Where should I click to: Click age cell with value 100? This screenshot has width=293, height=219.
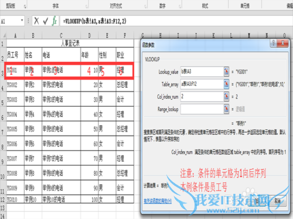[90, 200]
